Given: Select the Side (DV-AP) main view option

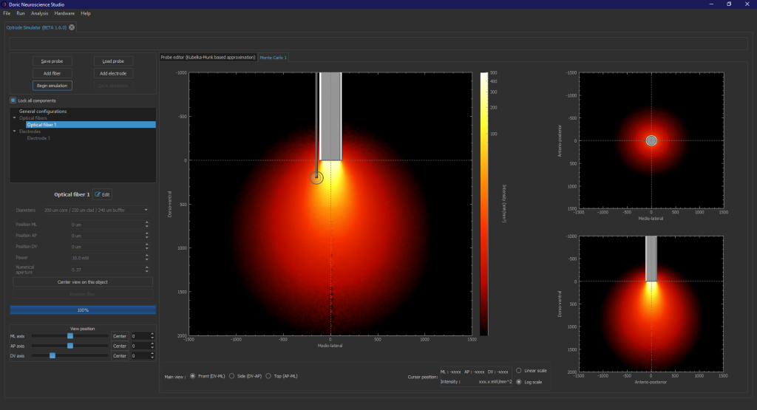Looking at the screenshot, I should pos(232,376).
